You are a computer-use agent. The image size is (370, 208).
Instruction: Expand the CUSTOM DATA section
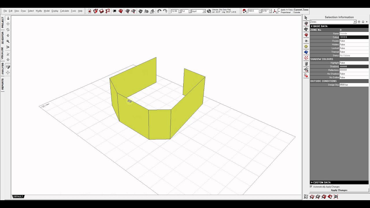click(x=339, y=182)
